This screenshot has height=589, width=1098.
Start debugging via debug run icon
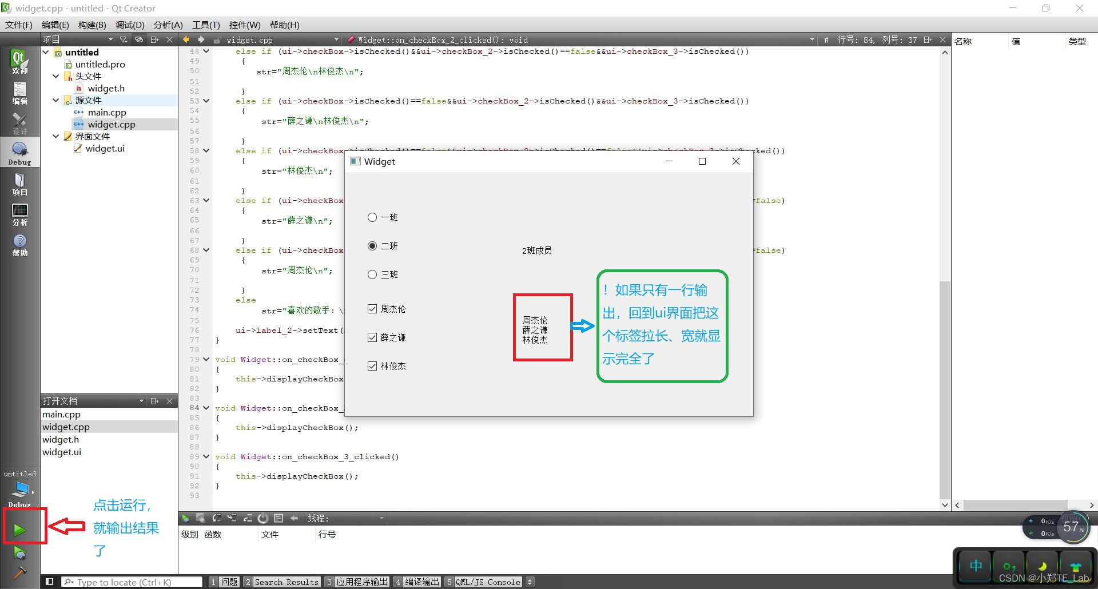[x=19, y=552]
